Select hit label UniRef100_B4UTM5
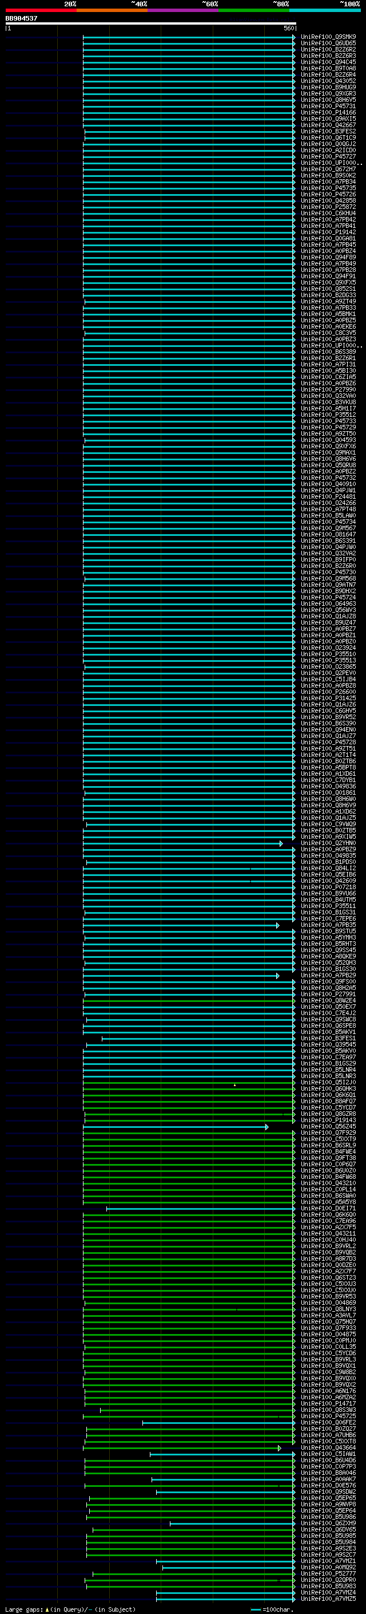Image resolution: width=366 pixels, height=1614 pixels. point(328,899)
